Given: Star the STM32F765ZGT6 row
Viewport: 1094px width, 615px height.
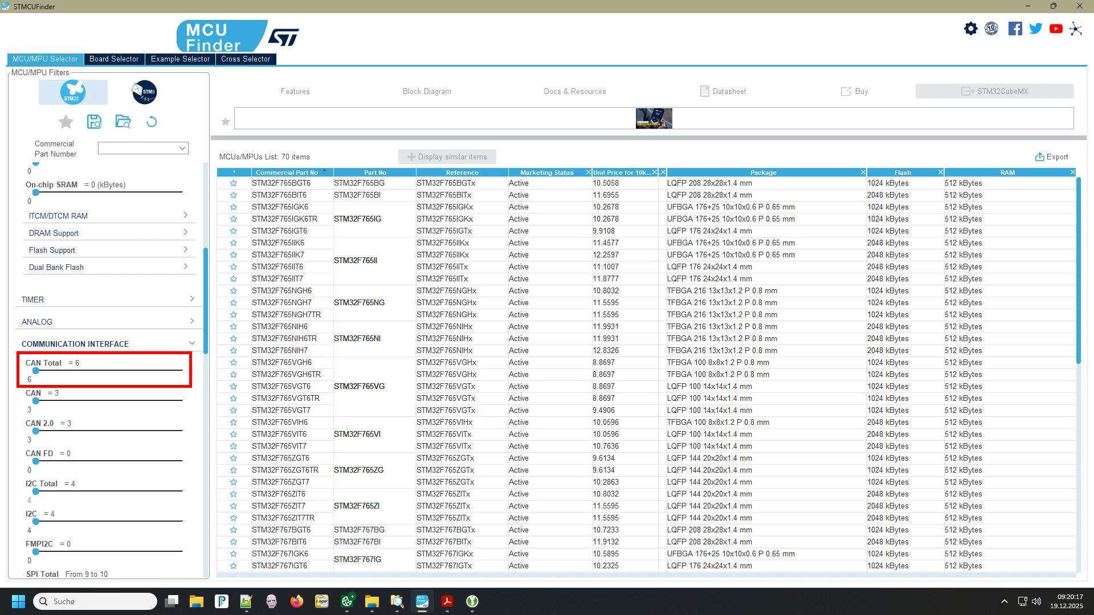Looking at the screenshot, I should click(234, 458).
